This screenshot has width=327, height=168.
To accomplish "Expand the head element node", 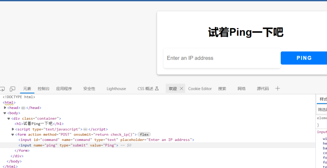I will point(5,108).
